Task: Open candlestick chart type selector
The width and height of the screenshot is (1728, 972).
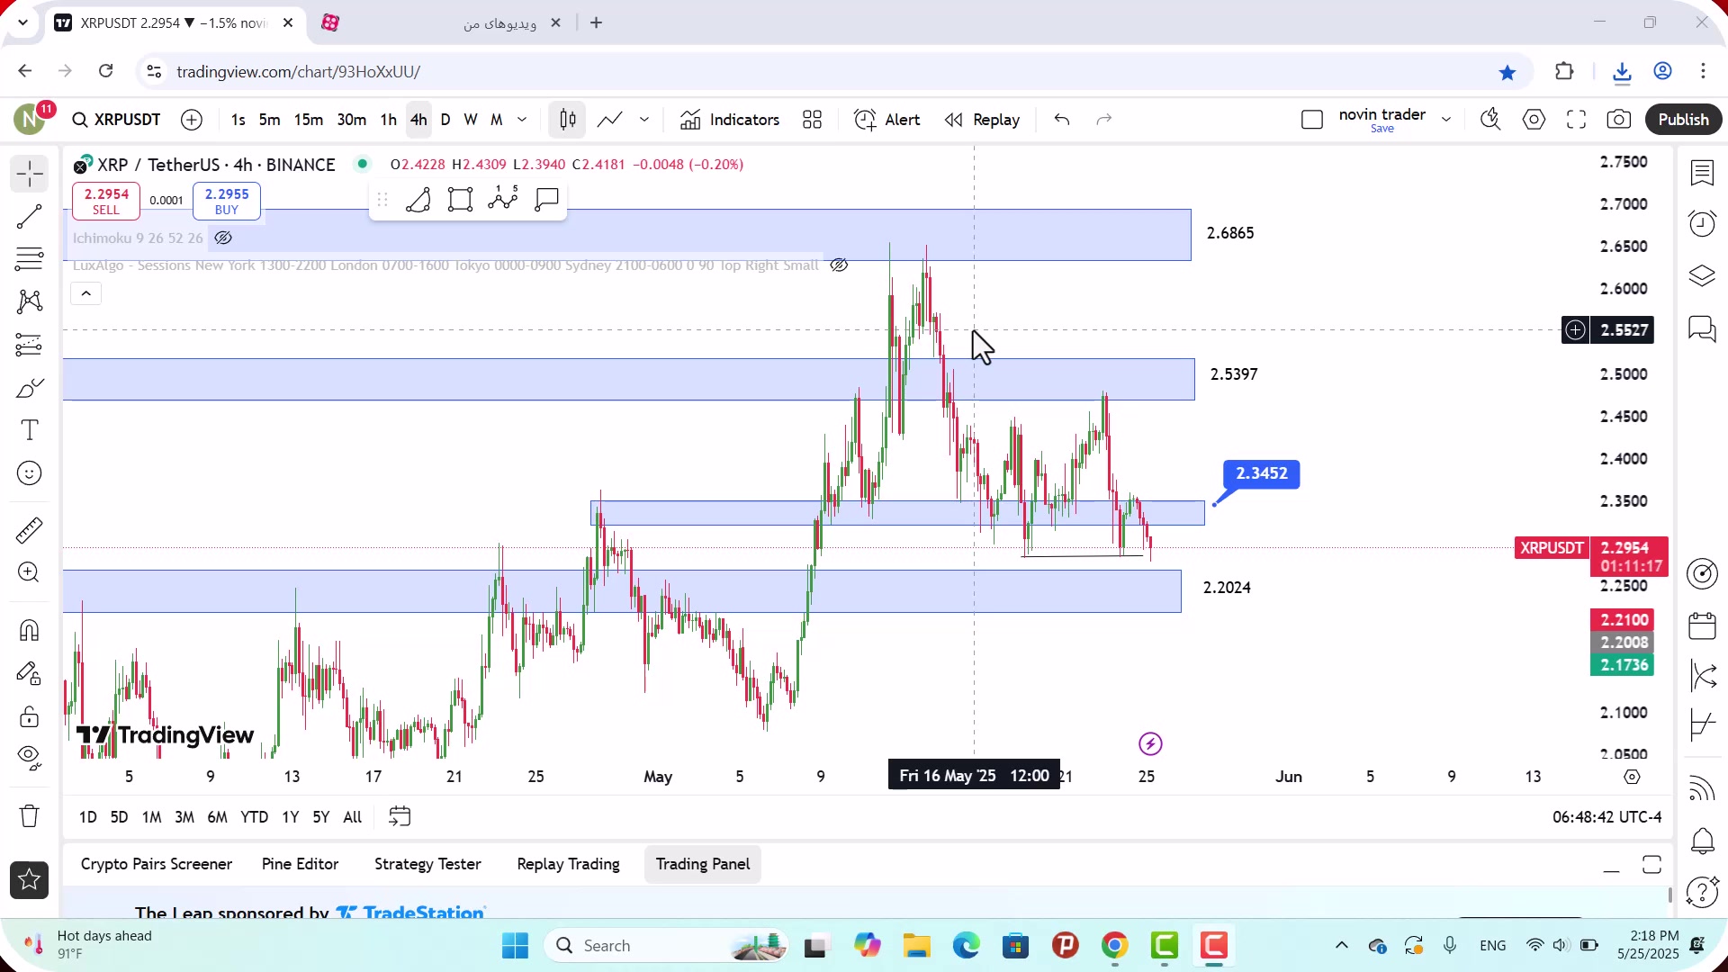Action: (x=568, y=120)
